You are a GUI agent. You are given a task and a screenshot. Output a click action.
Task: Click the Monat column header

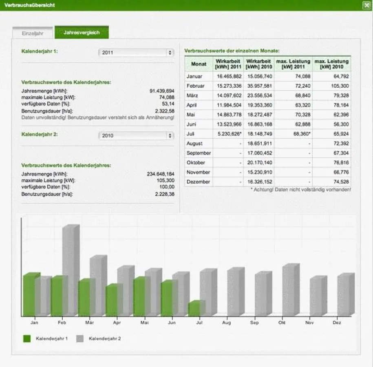pos(199,64)
